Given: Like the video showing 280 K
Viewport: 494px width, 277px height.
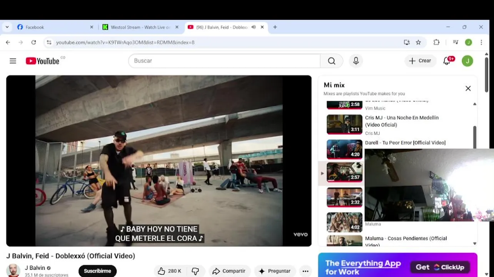Looking at the screenshot, I should (170, 271).
